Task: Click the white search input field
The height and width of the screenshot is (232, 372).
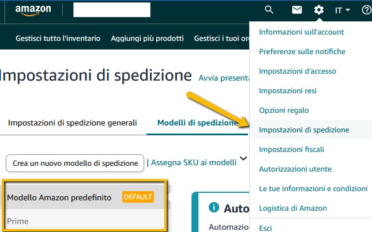Action: pos(112,10)
